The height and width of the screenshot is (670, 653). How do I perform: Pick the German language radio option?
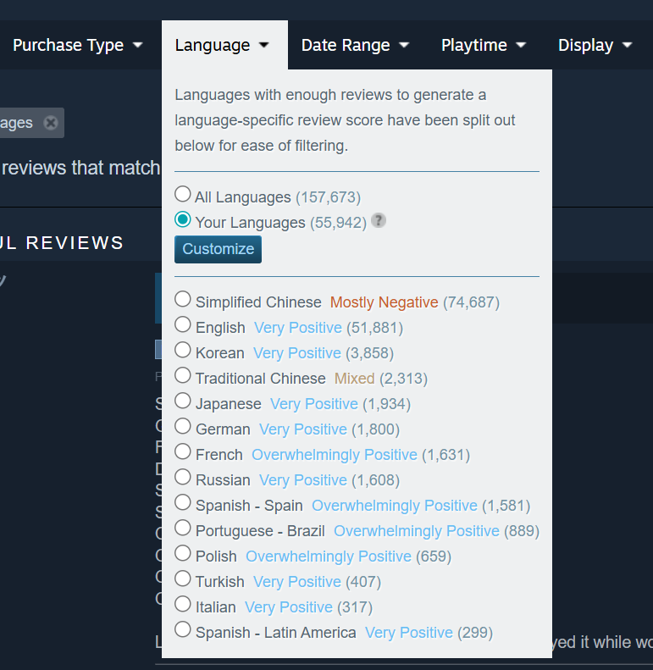pos(182,426)
